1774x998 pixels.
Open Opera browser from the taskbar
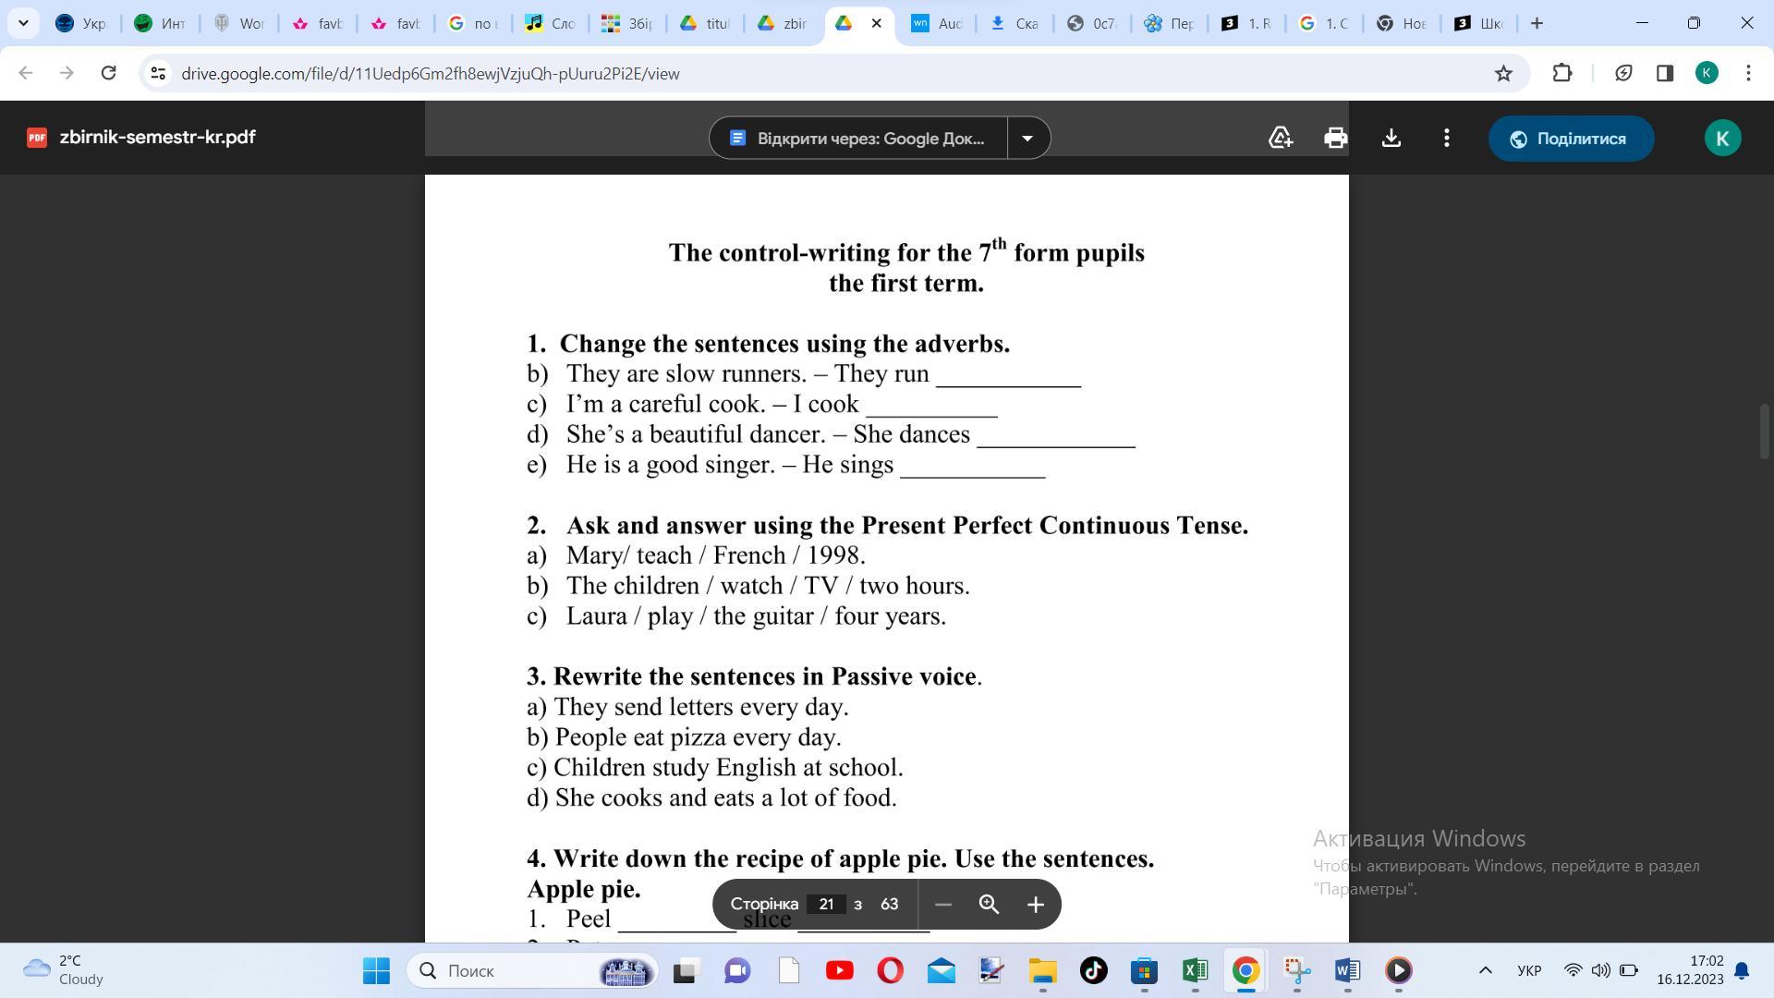click(890, 970)
